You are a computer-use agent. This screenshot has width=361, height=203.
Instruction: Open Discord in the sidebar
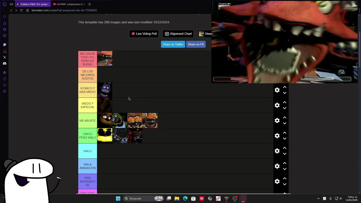(5, 63)
